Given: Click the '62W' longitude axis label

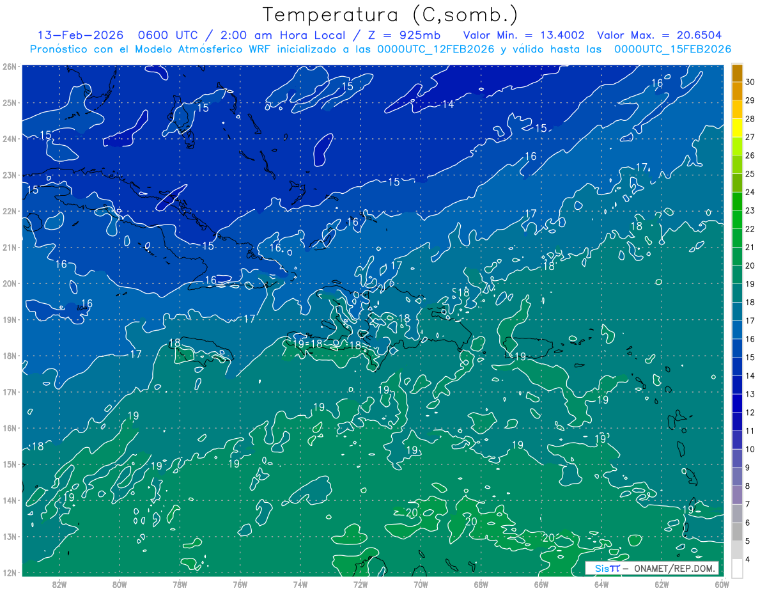Looking at the screenshot, I should (662, 584).
